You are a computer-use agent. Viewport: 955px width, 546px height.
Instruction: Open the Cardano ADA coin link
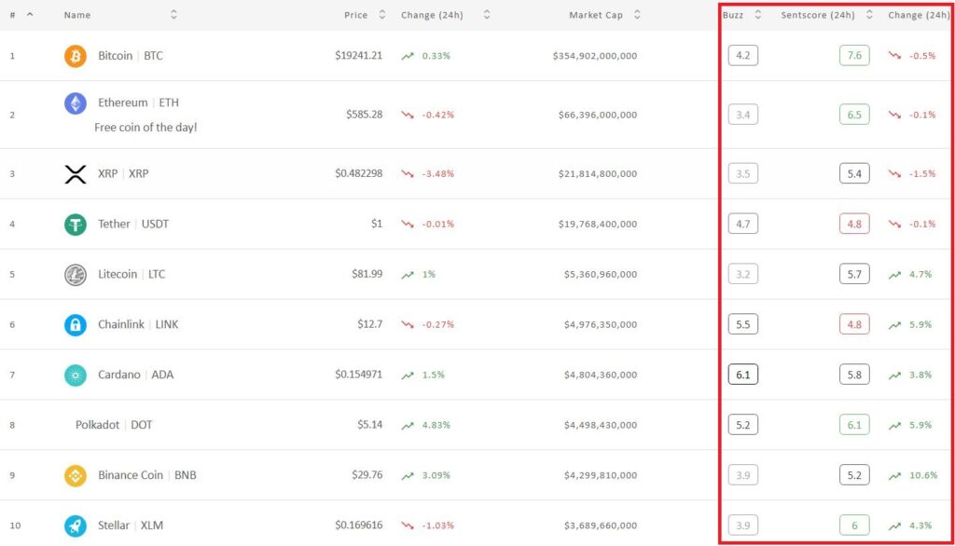pos(135,375)
